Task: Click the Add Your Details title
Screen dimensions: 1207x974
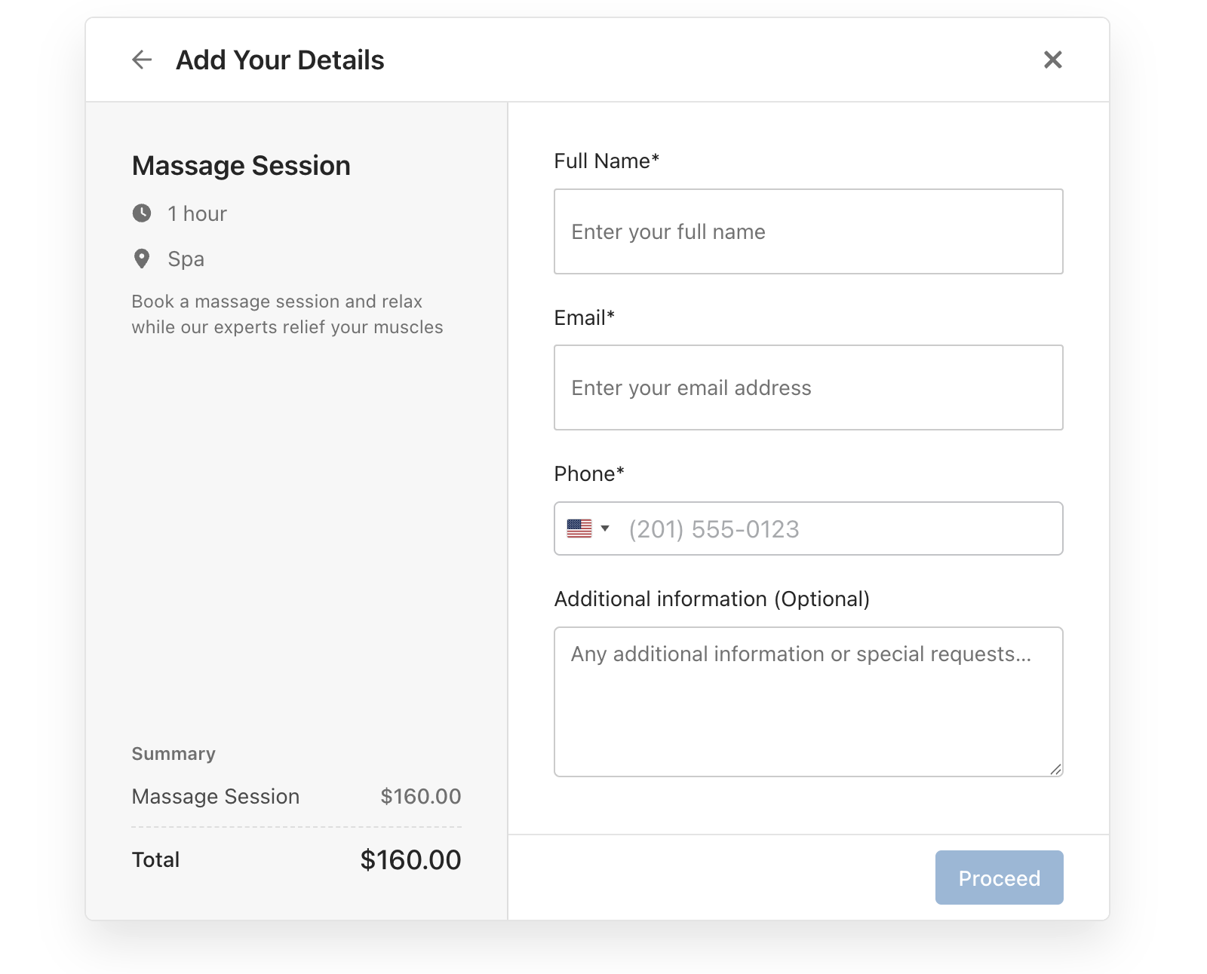Action: coord(280,60)
